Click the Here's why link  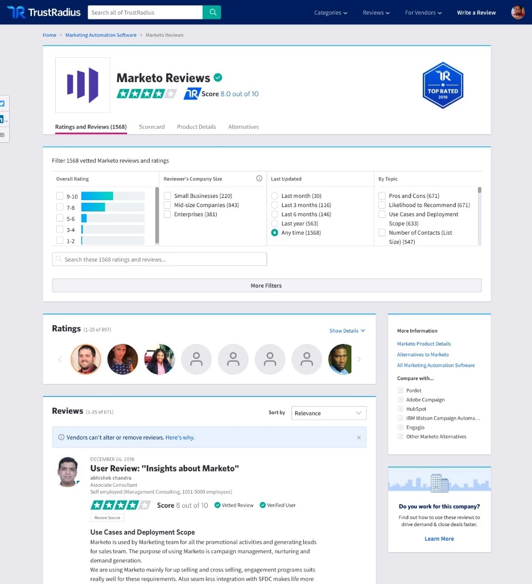coord(180,437)
